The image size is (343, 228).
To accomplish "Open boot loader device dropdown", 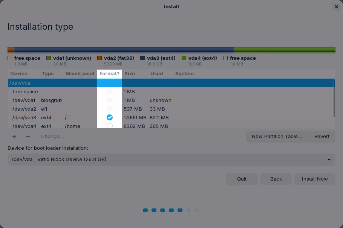I will point(171,160).
